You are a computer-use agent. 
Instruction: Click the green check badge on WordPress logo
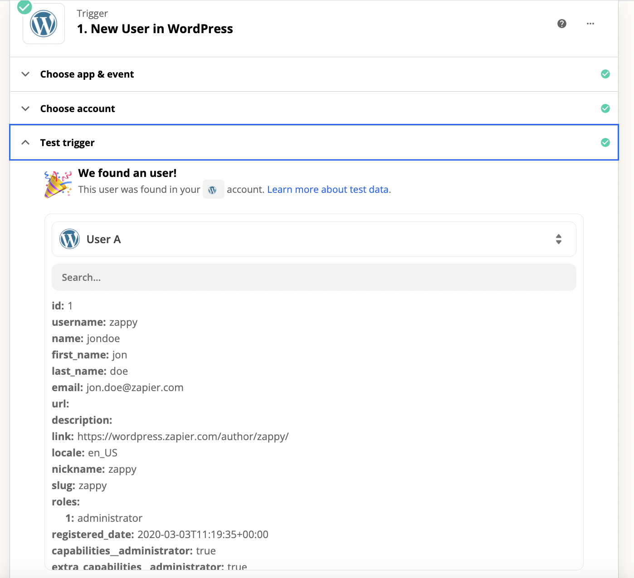(x=24, y=7)
